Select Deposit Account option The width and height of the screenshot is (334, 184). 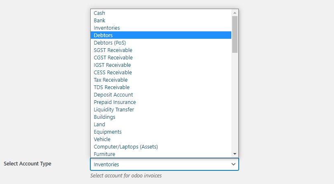click(161, 94)
